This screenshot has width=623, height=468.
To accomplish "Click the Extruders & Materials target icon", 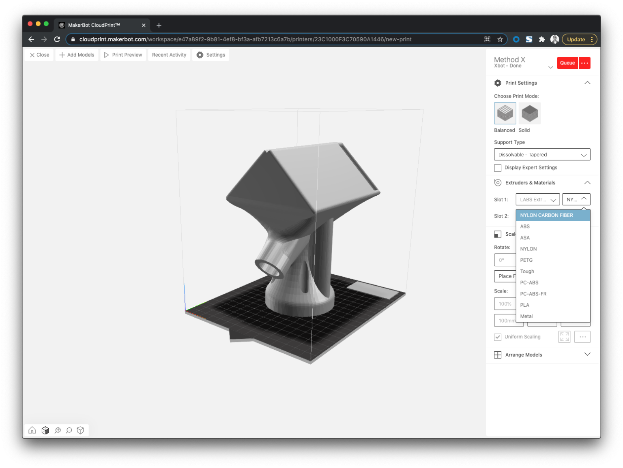I will click(x=498, y=183).
